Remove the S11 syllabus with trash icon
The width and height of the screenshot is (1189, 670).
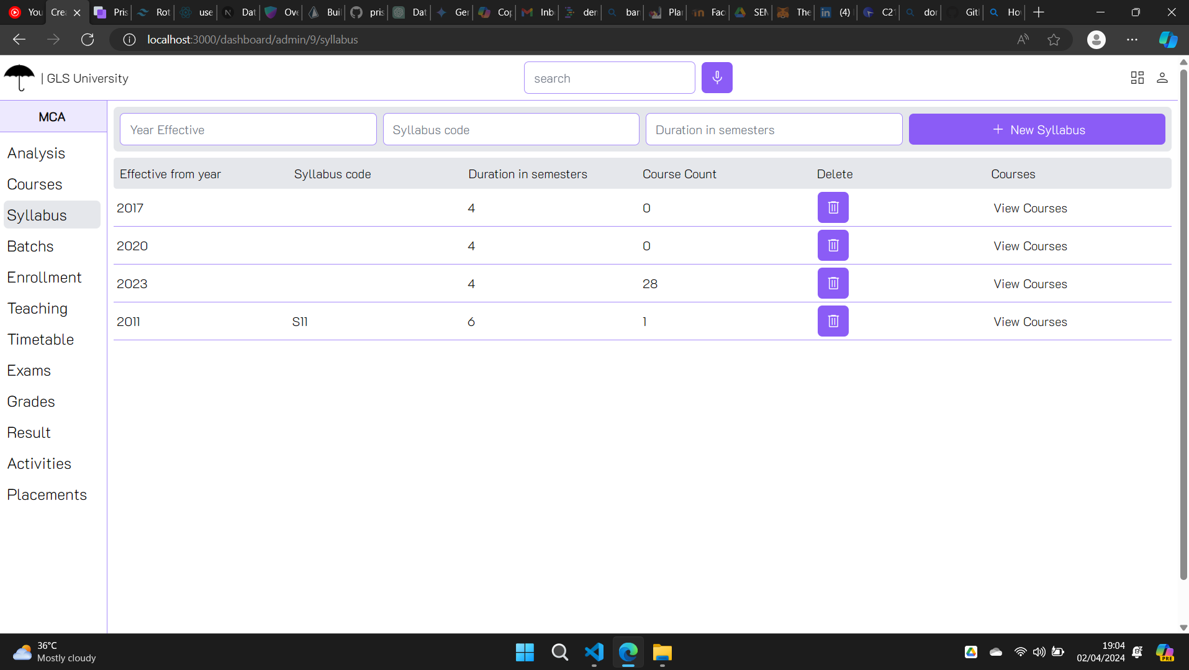click(833, 321)
